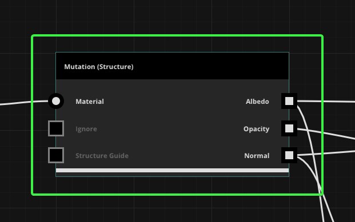Screen dimensions: 355x222
Task: Click the Albedo output socket
Action: click(289, 101)
